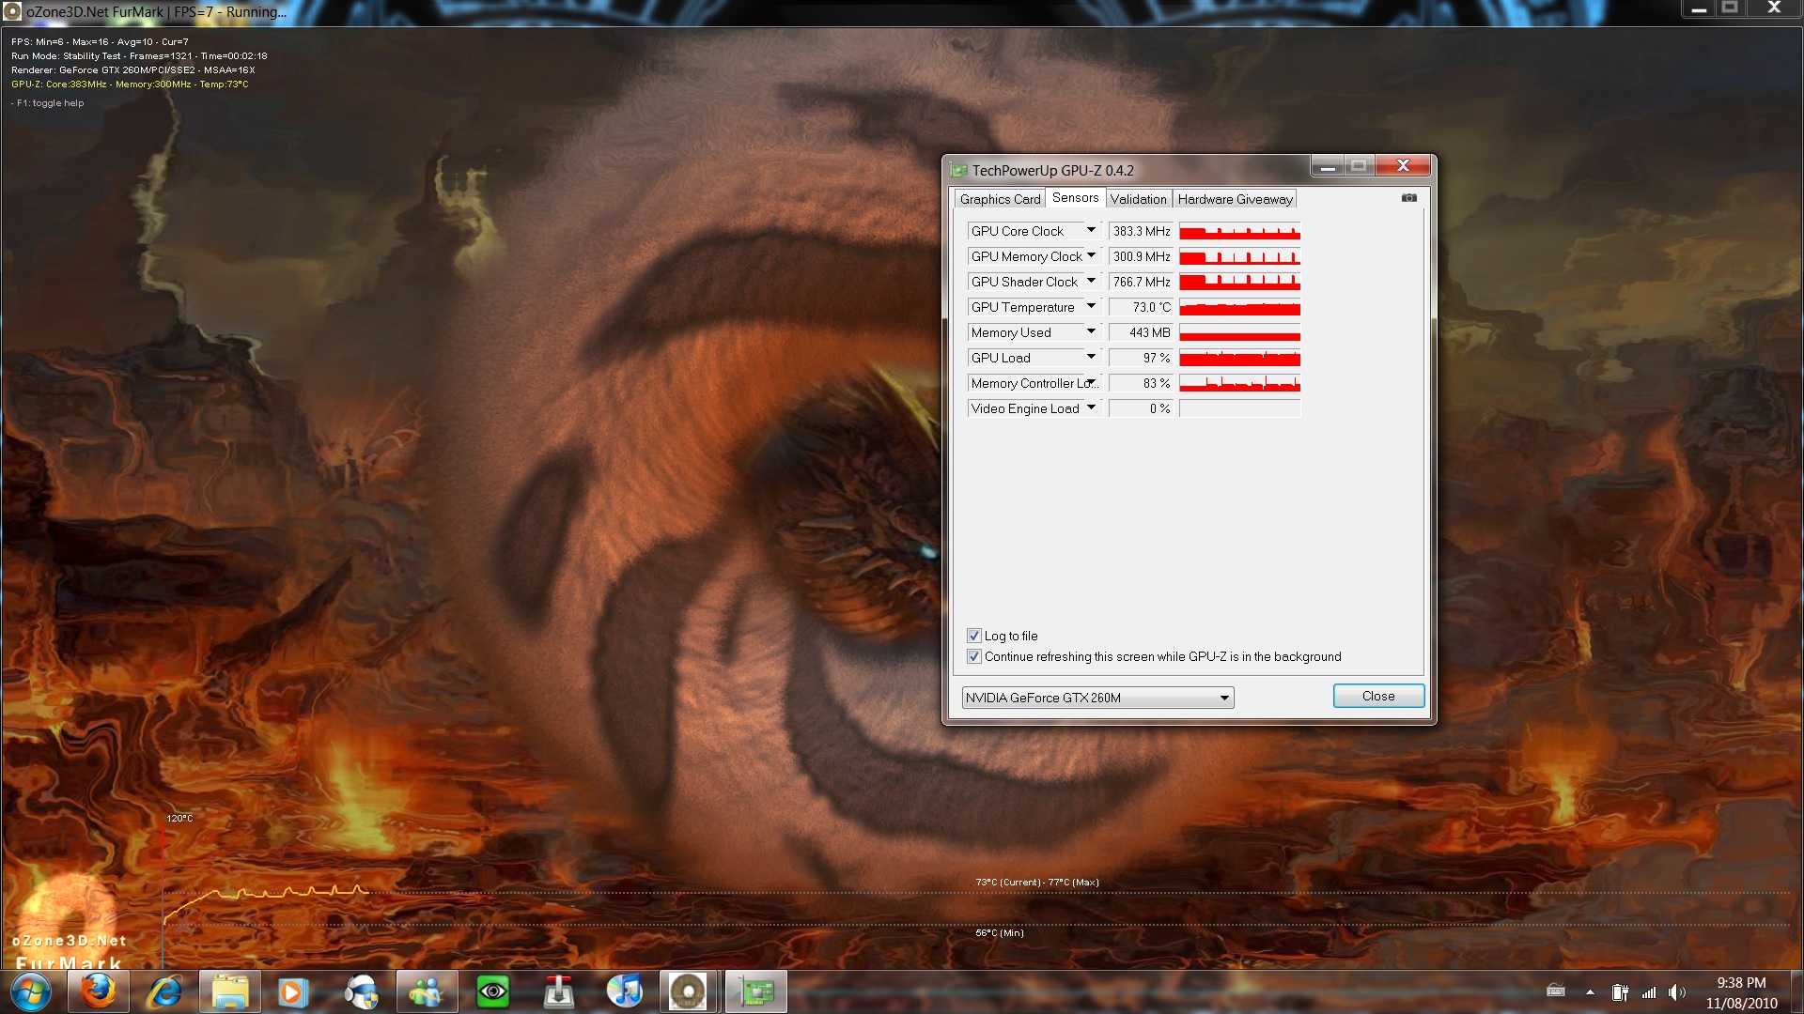Click the green eye taskbar icon
The image size is (1804, 1014).
coord(493,991)
